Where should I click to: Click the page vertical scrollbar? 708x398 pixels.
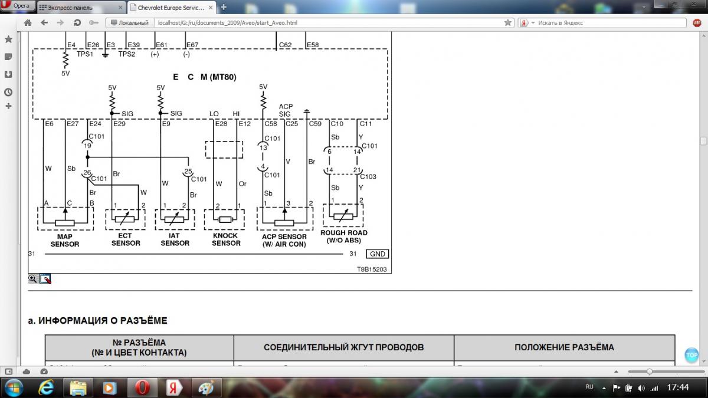[703, 142]
